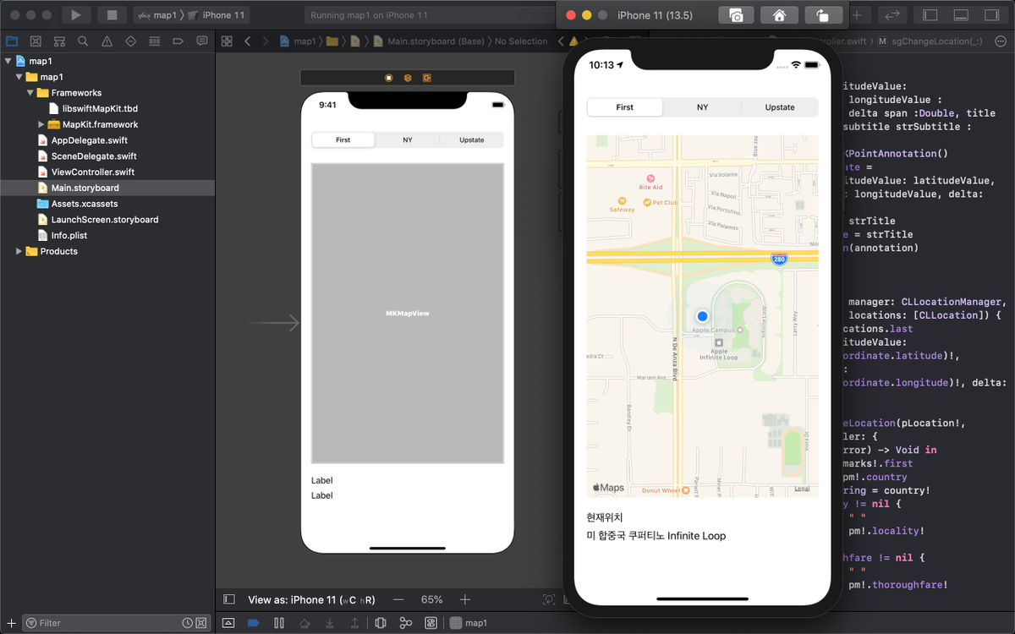Open the related items grid menu
Image resolution: width=1015 pixels, height=634 pixels.
[227, 41]
